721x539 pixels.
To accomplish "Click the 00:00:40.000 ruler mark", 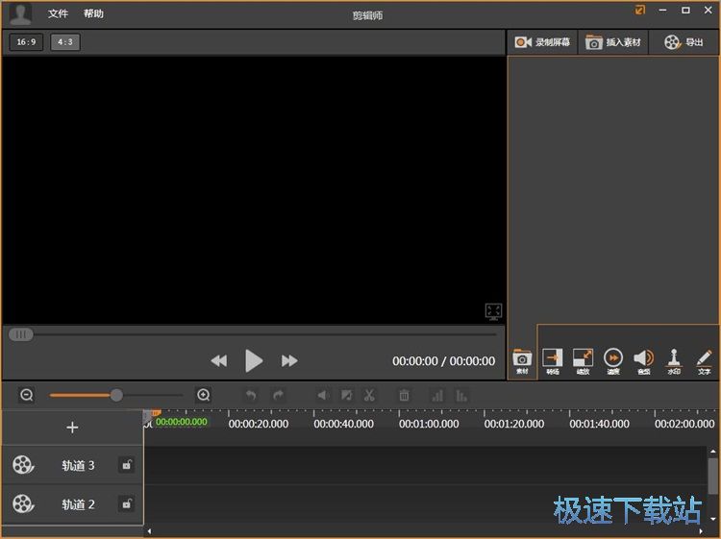I will point(343,424).
